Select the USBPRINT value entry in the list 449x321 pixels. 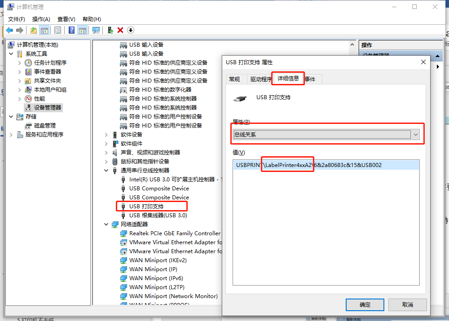[x=308, y=165]
